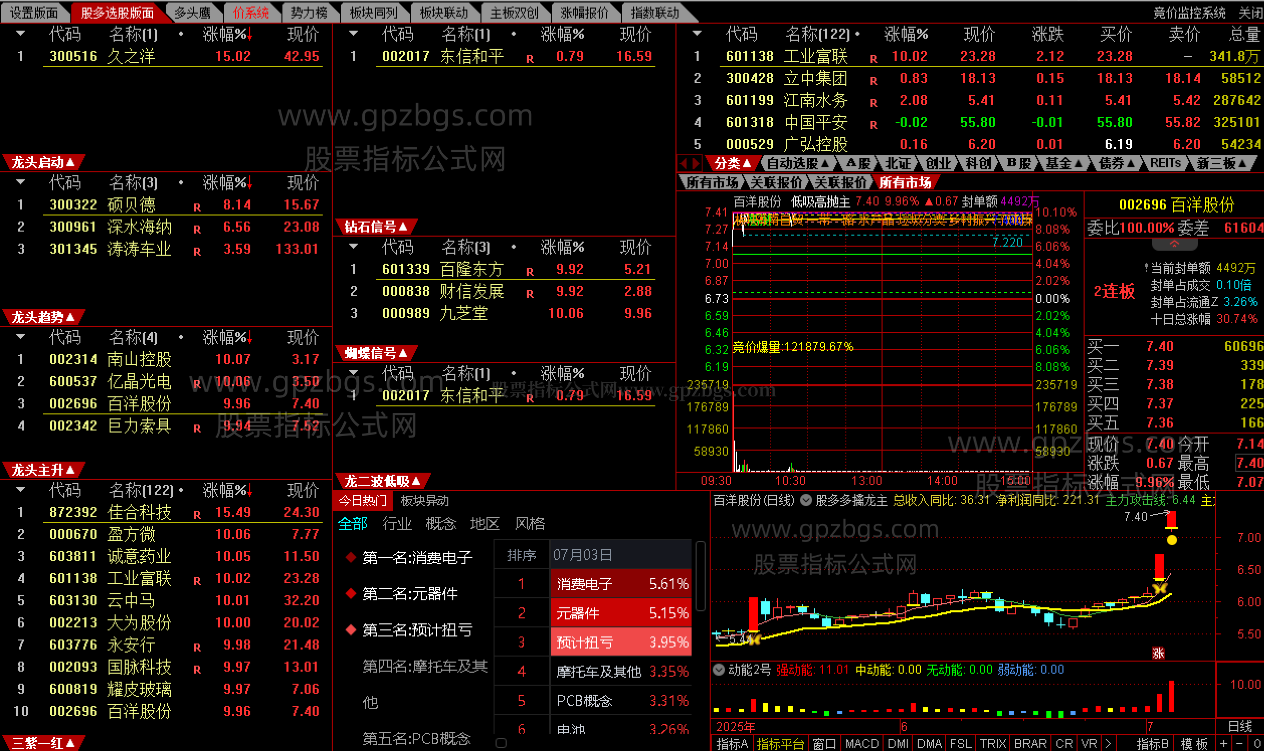Zoom in the chart with the + button
Screen dimensions: 1264x751
(x=1223, y=743)
